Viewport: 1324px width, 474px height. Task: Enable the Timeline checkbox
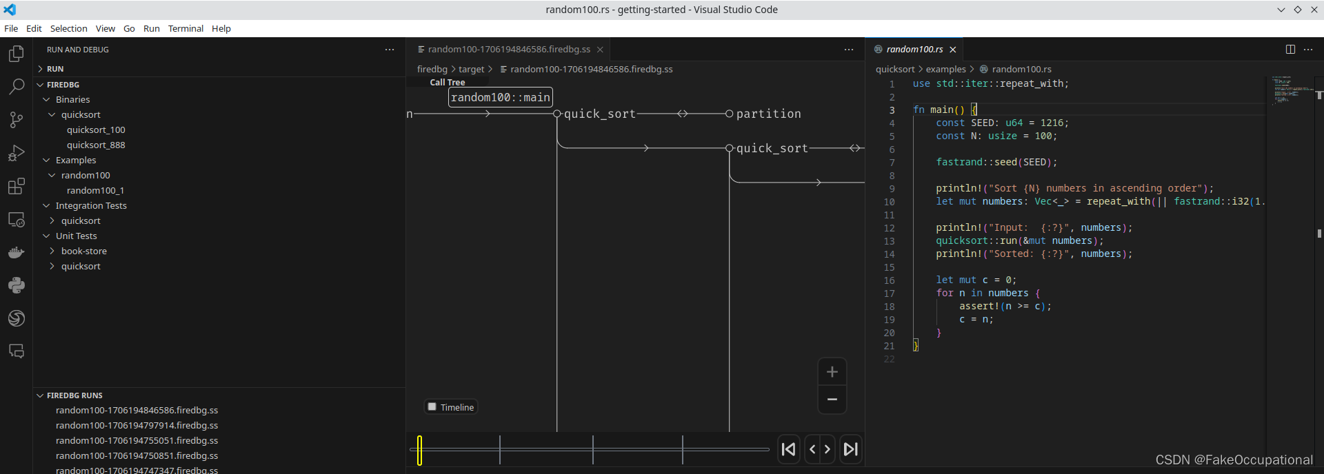432,406
